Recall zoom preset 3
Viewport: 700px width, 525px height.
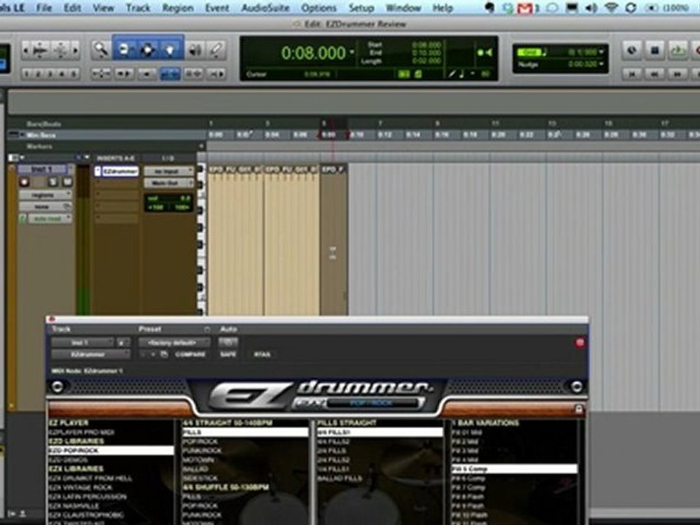click(50, 74)
